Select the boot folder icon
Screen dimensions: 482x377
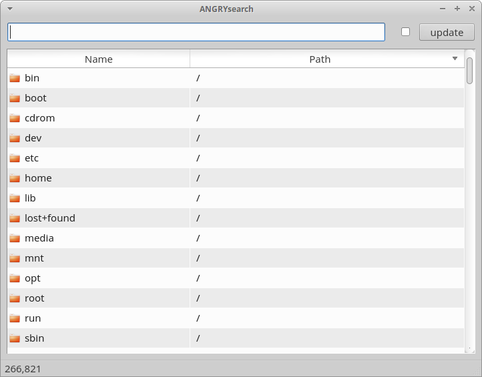[x=15, y=98]
